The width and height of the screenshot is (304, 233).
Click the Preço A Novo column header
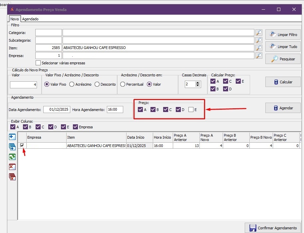[211, 137]
